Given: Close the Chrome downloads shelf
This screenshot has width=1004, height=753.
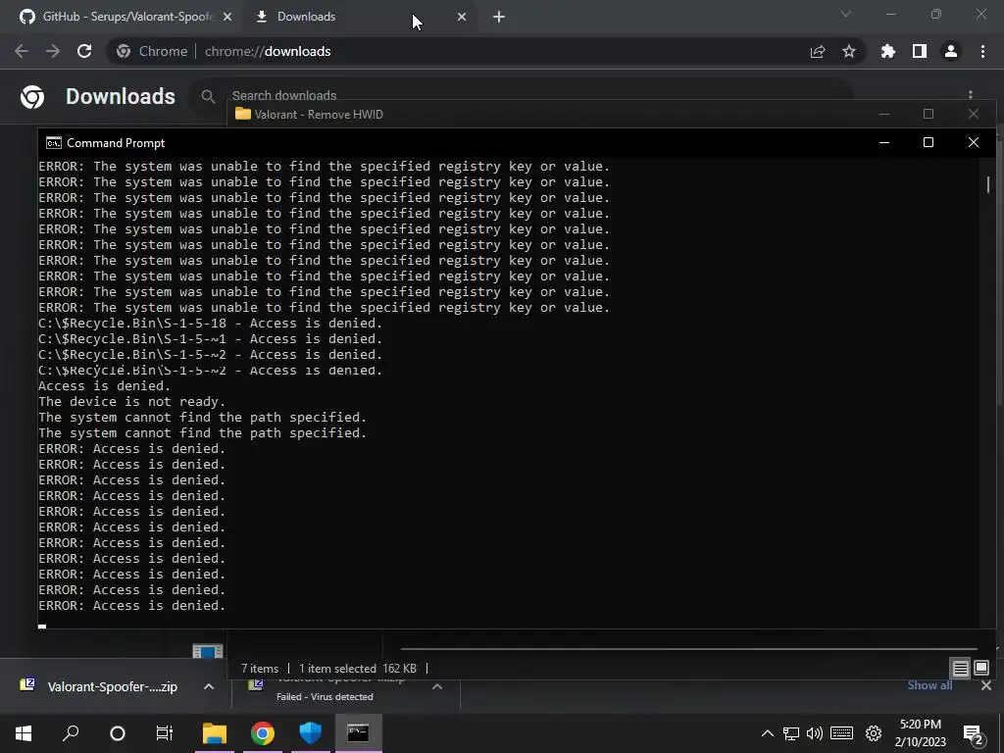Looking at the screenshot, I should click(986, 685).
